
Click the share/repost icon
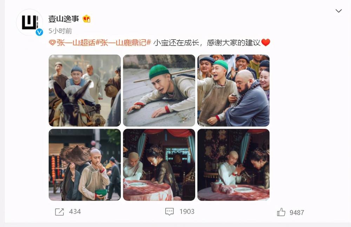(60, 212)
